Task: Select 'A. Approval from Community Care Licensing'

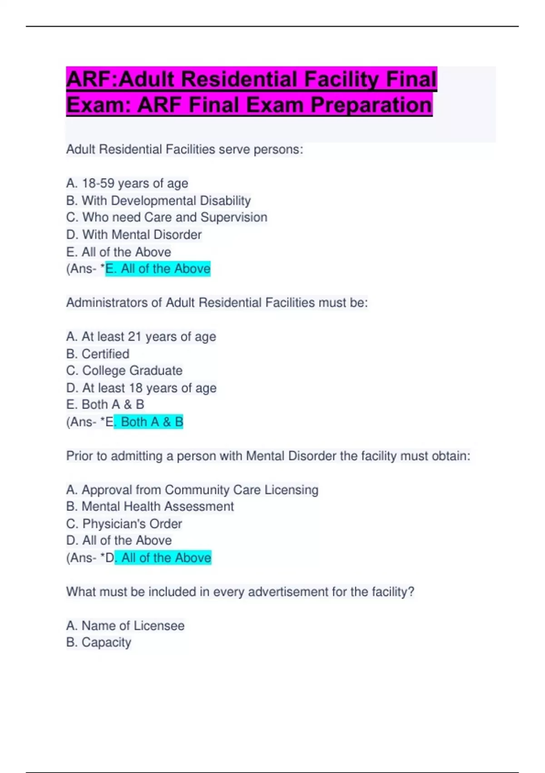Action: point(192,490)
